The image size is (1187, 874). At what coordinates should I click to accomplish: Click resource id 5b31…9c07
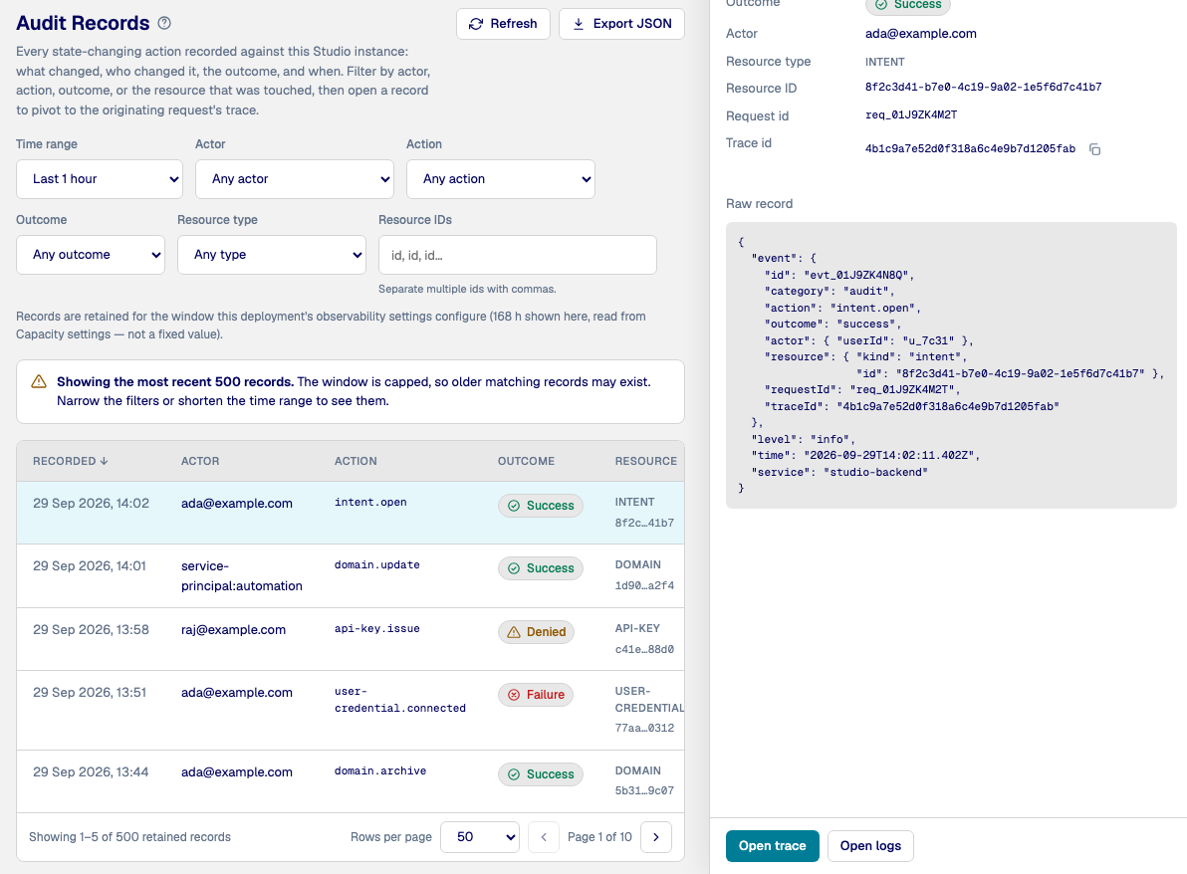coord(644,790)
